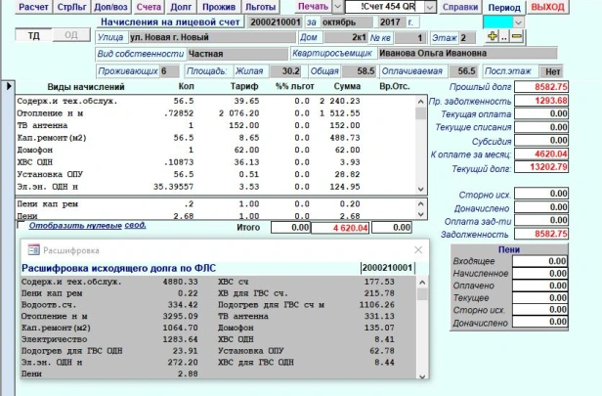
Task: Click the yellow minus icon button
Action: [x=516, y=35]
